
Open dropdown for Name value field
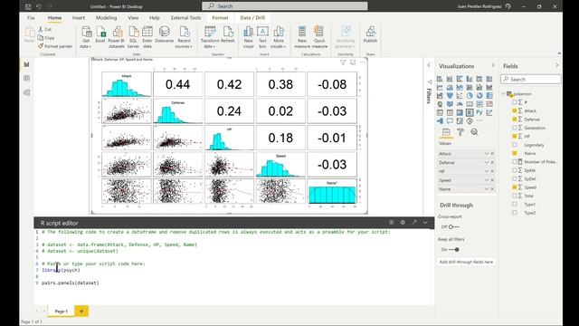487,189
